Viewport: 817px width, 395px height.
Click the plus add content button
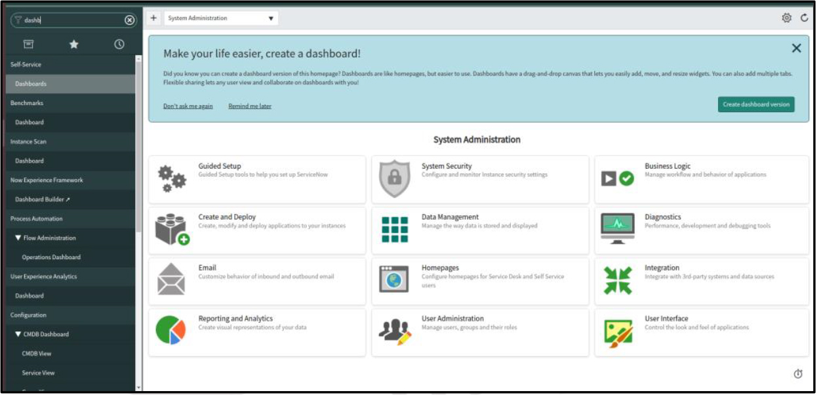click(153, 18)
